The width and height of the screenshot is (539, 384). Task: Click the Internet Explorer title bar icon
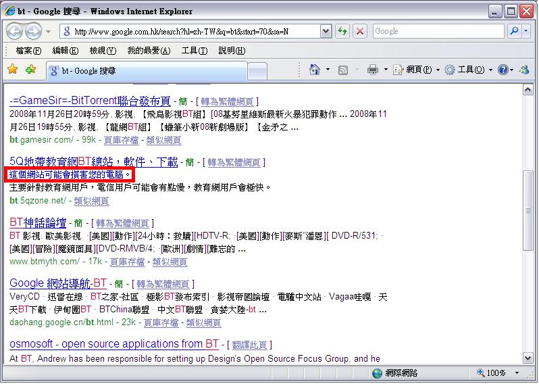10,11
